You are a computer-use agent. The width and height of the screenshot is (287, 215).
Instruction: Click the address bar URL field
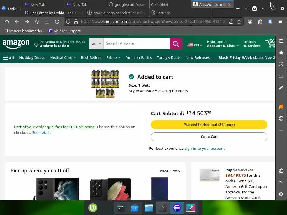coord(153,22)
